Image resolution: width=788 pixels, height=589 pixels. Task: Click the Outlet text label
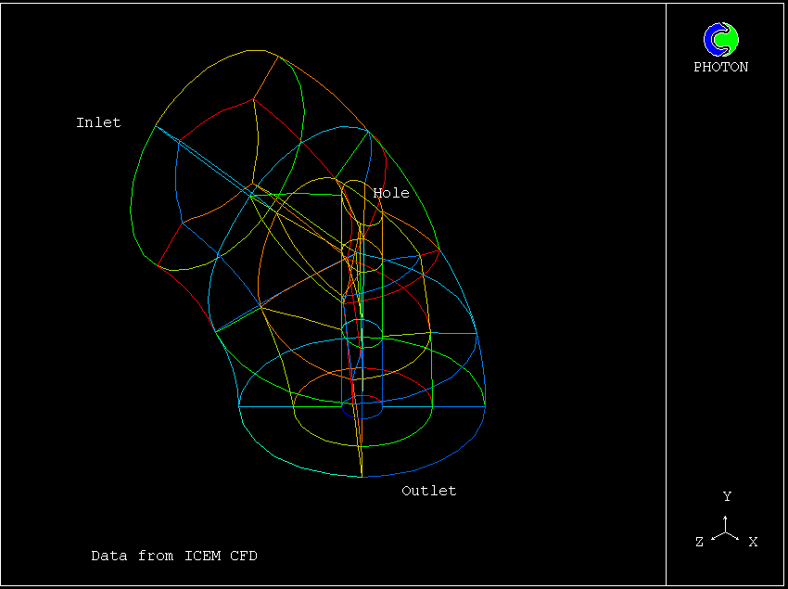click(428, 491)
